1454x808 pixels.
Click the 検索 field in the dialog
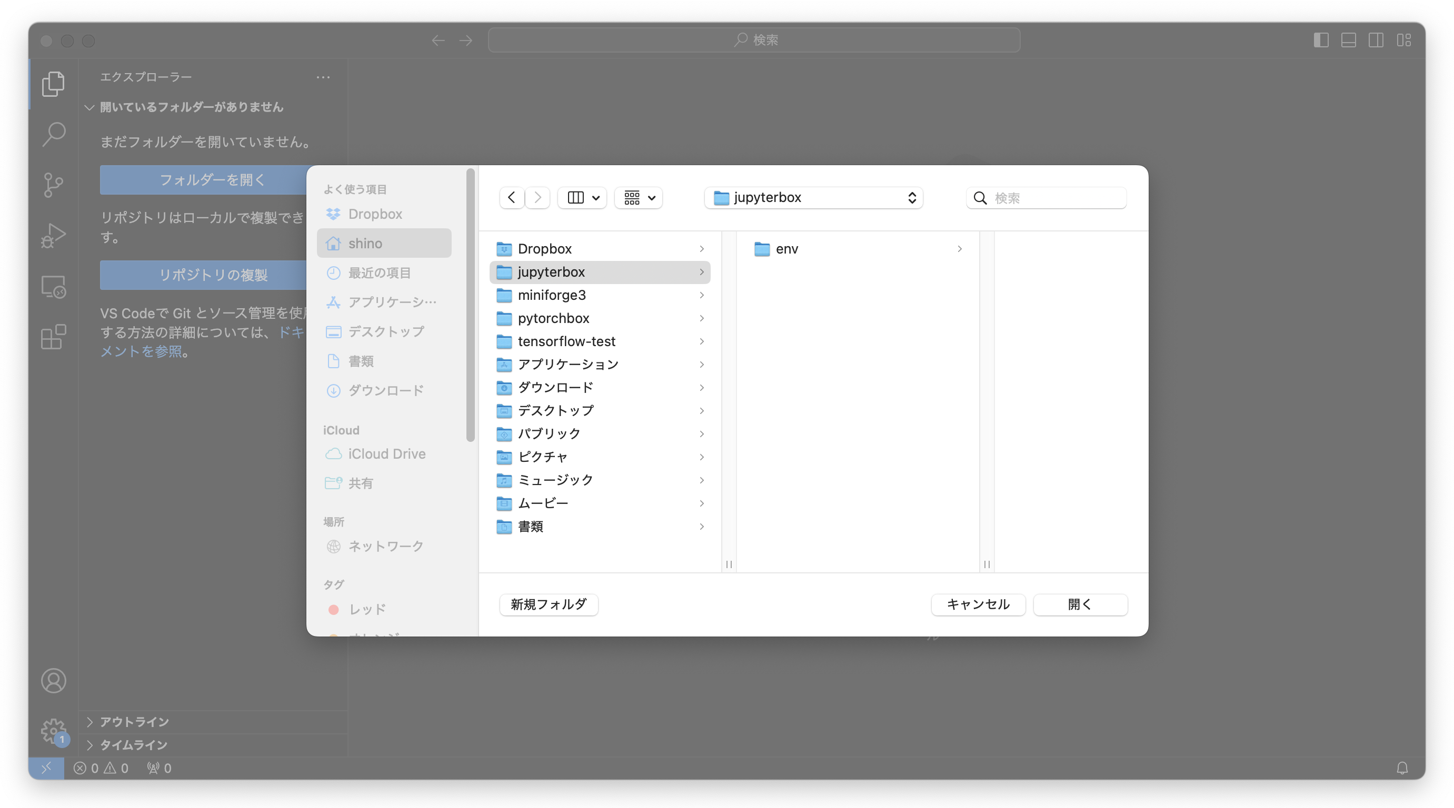(1046, 198)
